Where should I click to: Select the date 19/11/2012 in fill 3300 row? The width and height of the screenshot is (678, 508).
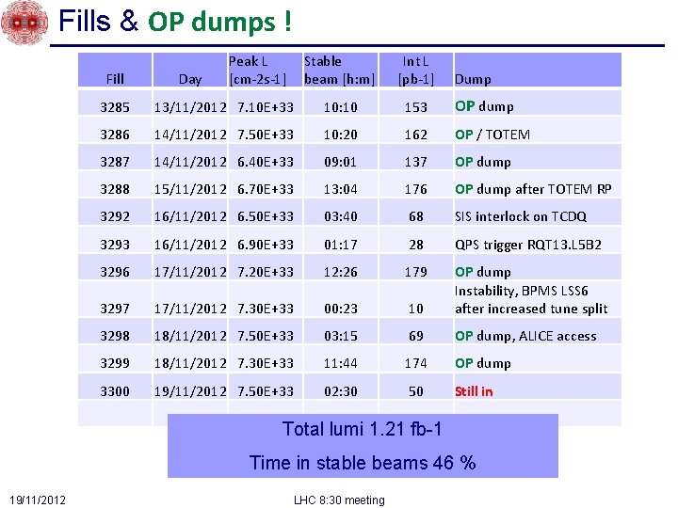pyautogui.click(x=190, y=391)
